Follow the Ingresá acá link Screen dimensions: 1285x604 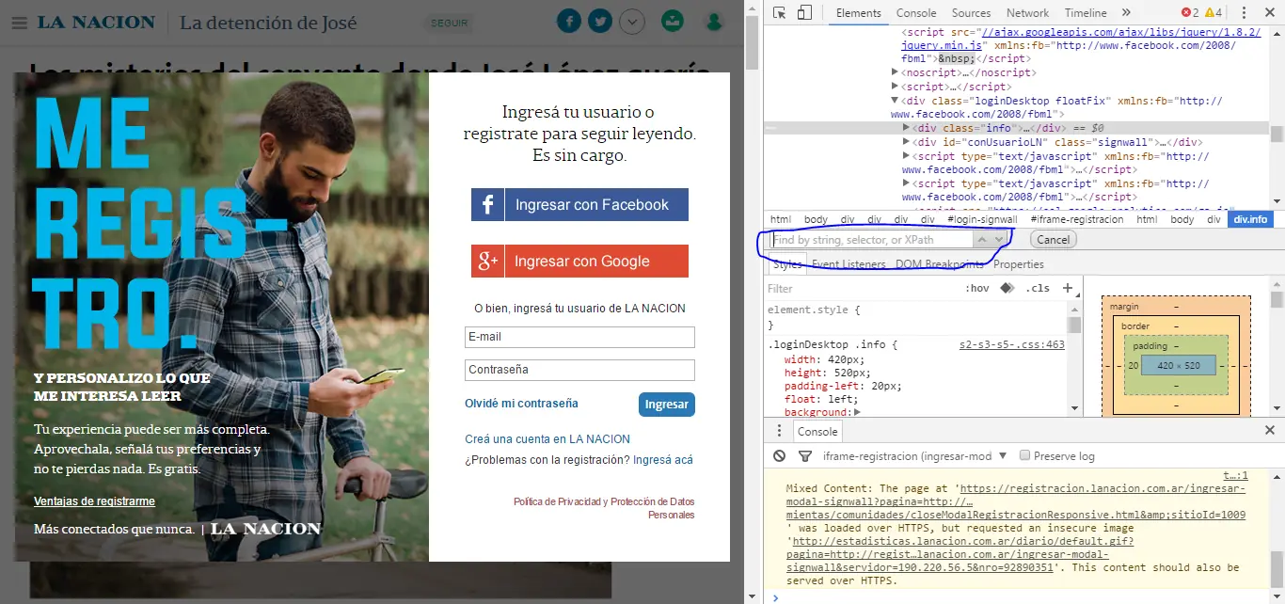(x=663, y=460)
